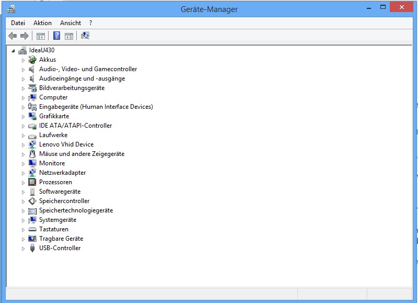The image size is (418, 303).
Task: Toggle the action pane toolbar icon
Action: [69, 36]
